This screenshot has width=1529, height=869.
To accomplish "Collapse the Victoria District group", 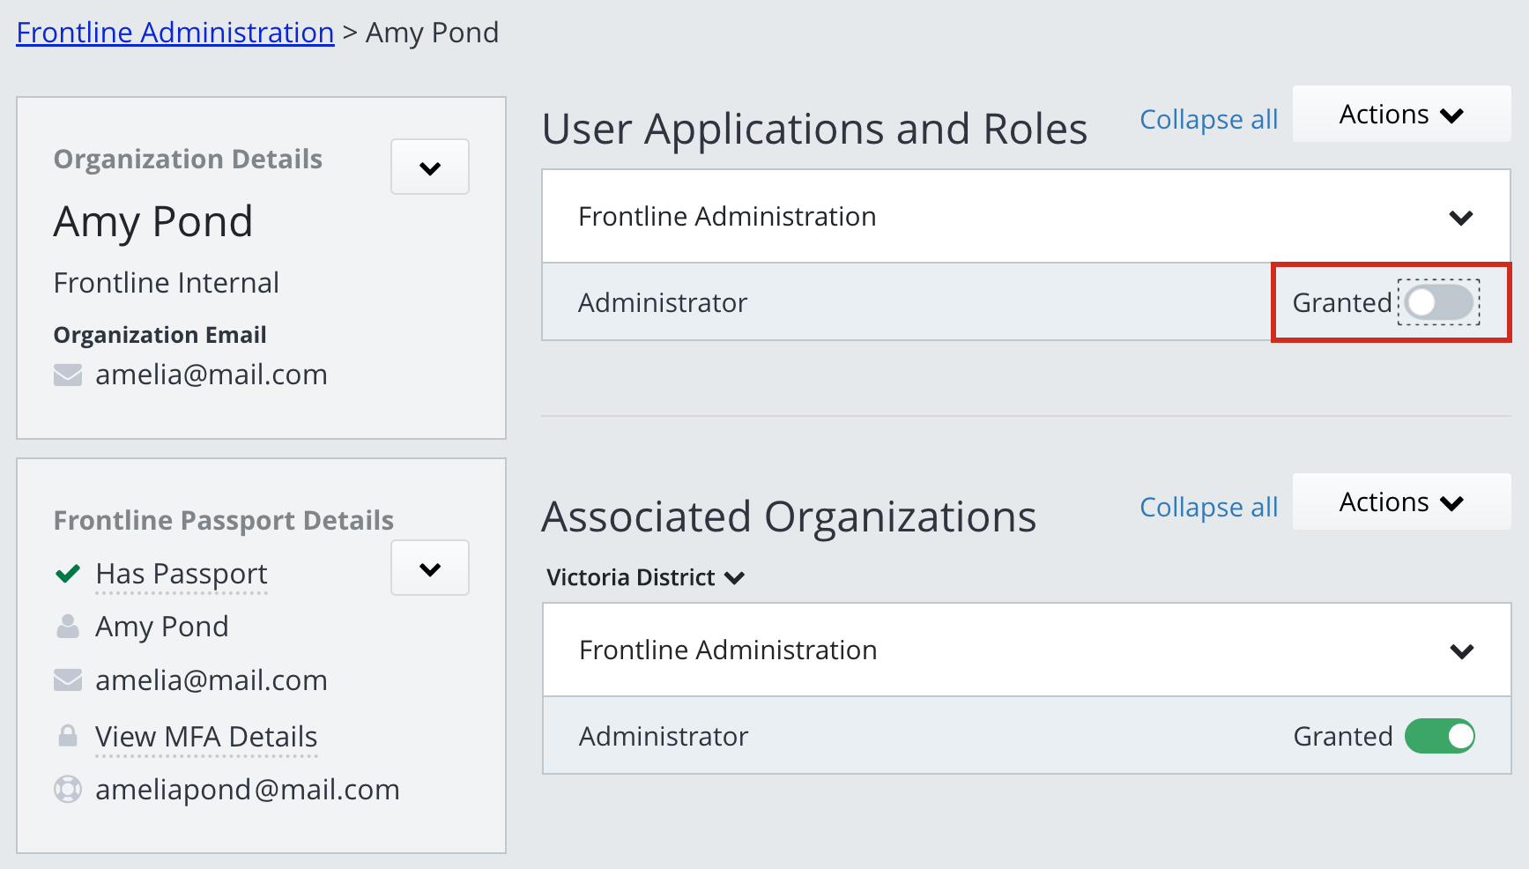I will 646,578.
